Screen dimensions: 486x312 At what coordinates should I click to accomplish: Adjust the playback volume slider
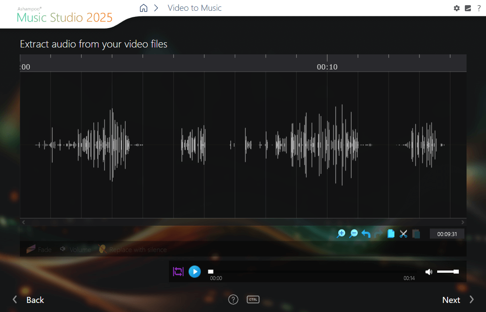(x=448, y=271)
